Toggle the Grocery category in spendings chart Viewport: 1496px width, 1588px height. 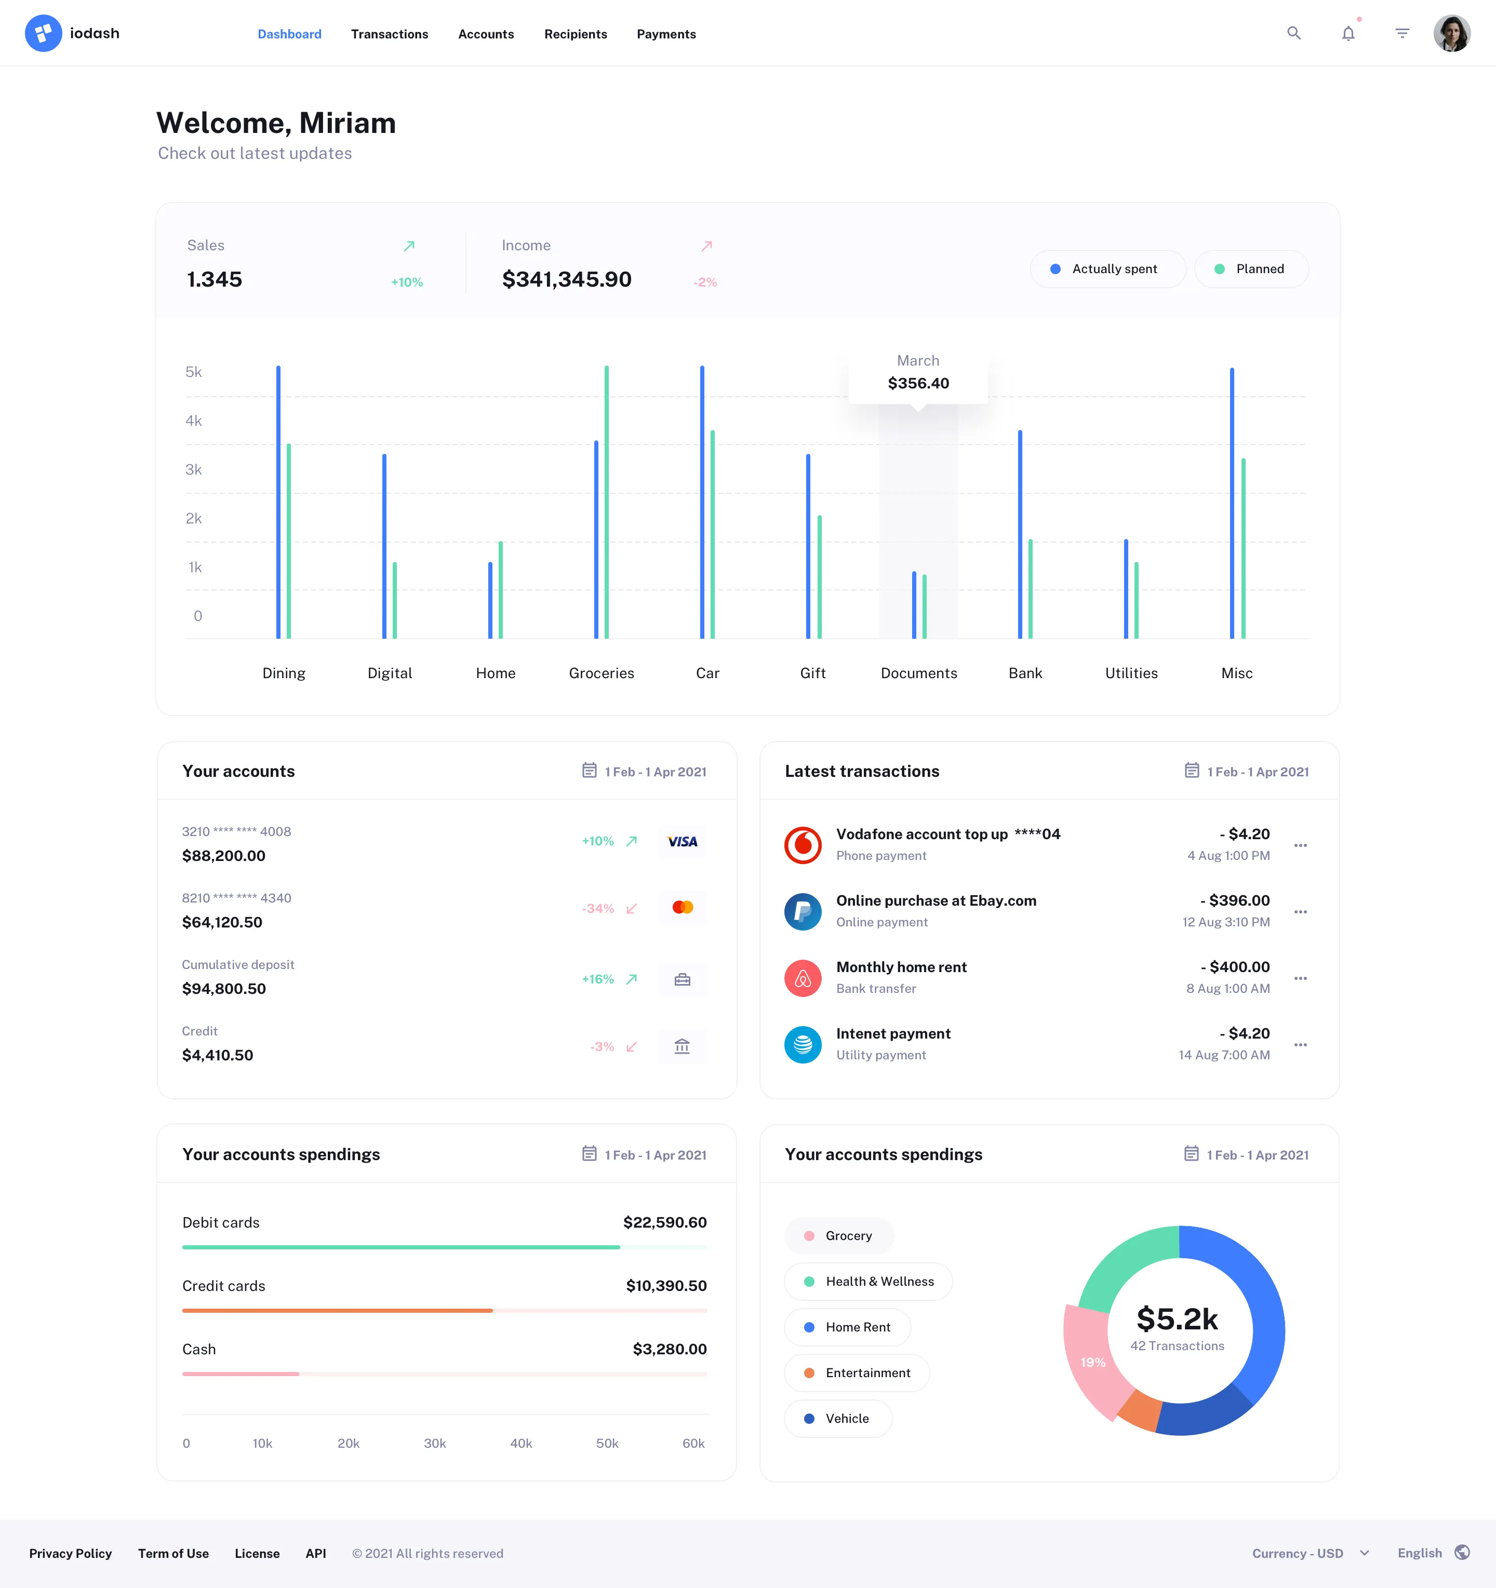pyautogui.click(x=839, y=1235)
